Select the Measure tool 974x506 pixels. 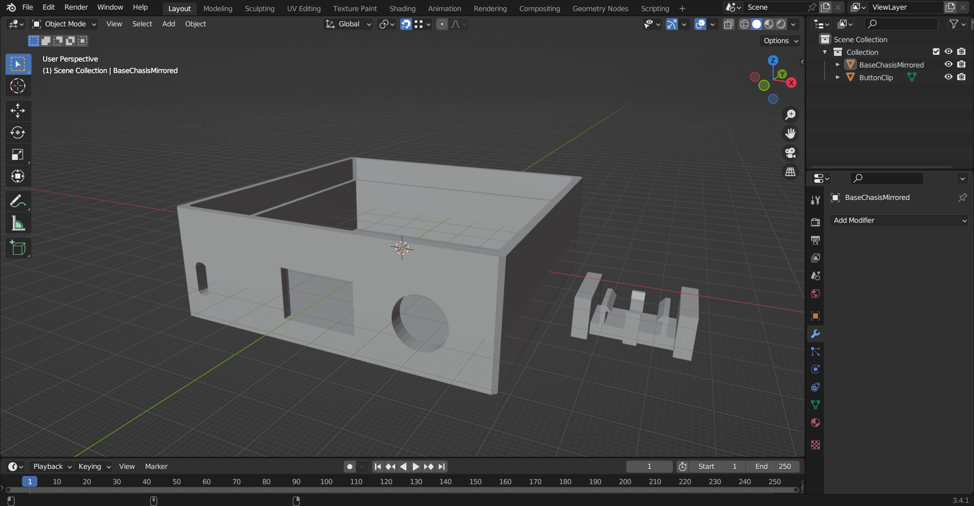(x=18, y=223)
